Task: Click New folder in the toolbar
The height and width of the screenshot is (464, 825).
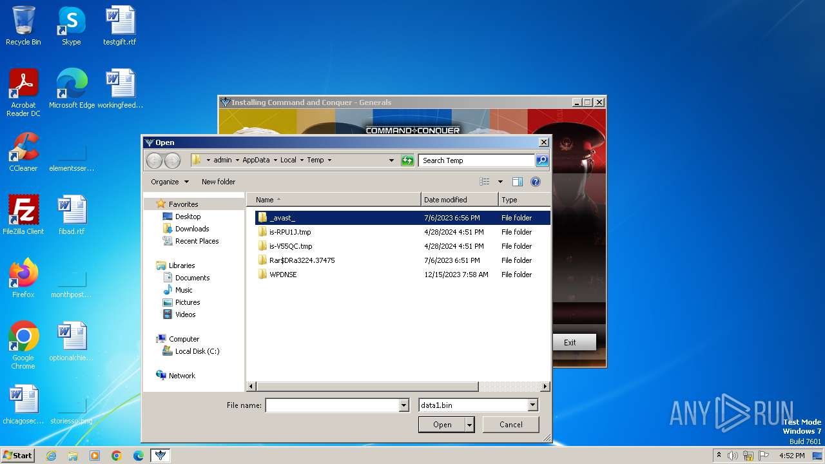Action: [x=218, y=182]
